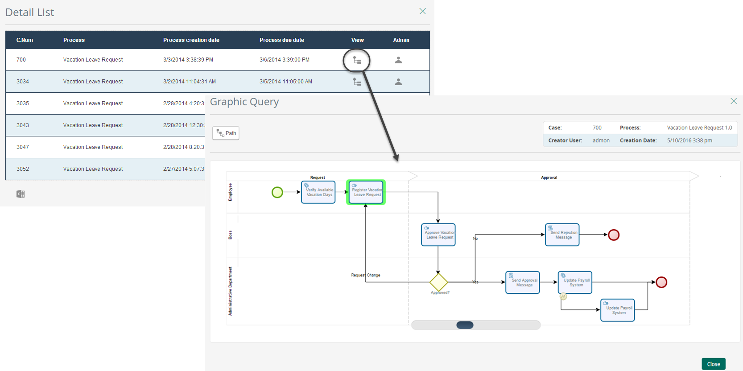Click due date 3/5/2014 11:05:00 AM

tap(286, 82)
